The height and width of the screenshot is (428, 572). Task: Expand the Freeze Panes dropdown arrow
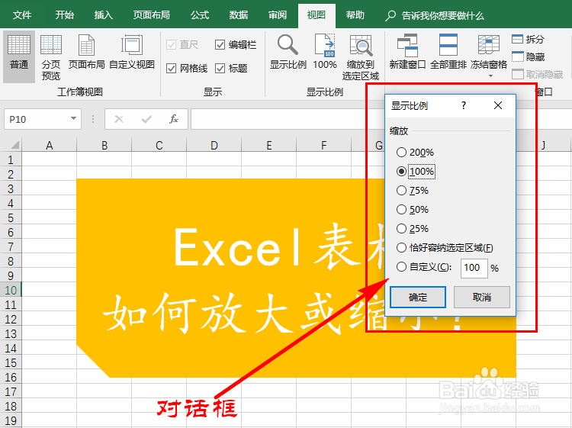[490, 76]
